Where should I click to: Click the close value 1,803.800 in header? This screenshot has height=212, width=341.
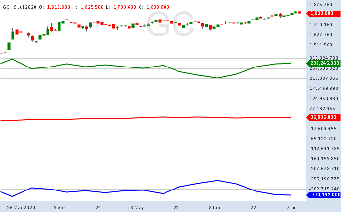(158, 7)
